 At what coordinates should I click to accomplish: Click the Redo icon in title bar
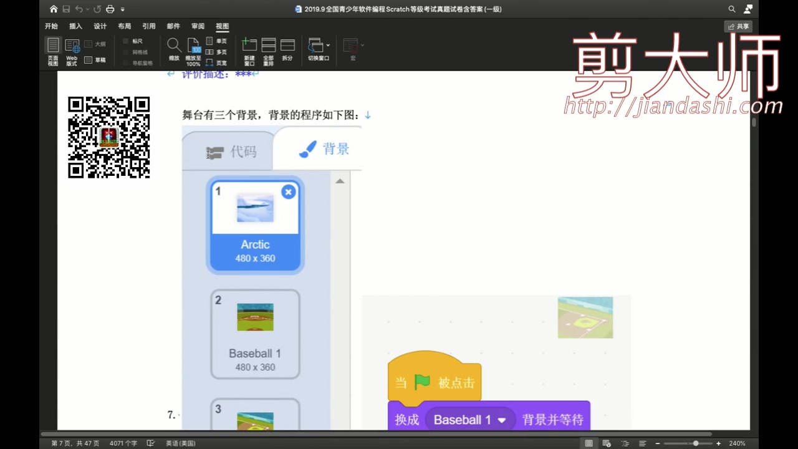coord(97,9)
